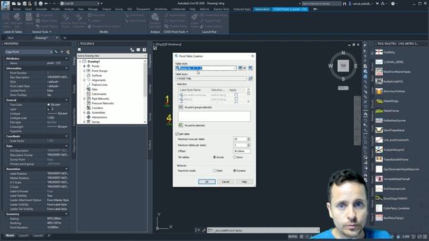429x241 pixels.
Task: Click the command line input
Action: pos(263,230)
